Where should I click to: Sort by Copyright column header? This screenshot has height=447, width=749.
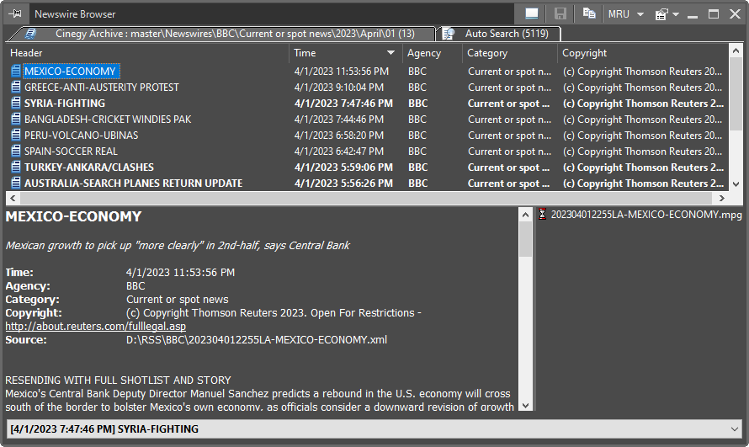(643, 53)
